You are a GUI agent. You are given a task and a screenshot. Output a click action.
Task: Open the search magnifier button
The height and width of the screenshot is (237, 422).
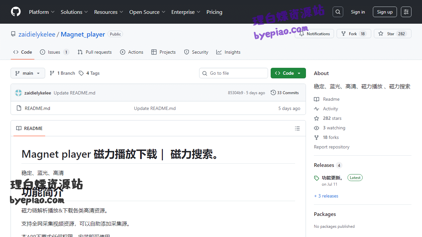pos(338,12)
